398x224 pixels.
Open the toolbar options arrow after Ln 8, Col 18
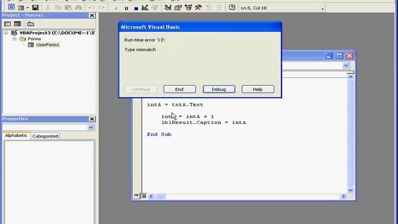click(323, 9)
